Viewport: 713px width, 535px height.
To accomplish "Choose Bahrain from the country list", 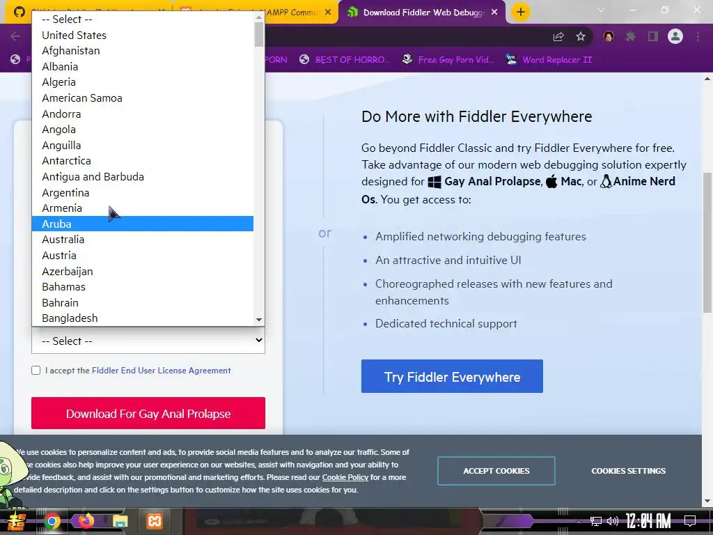I will tap(142, 302).
